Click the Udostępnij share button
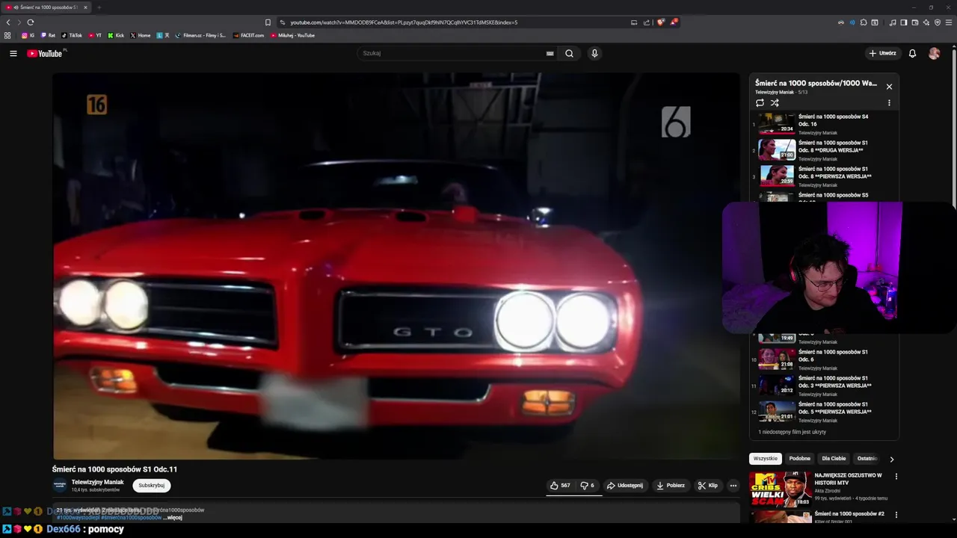 pyautogui.click(x=625, y=485)
